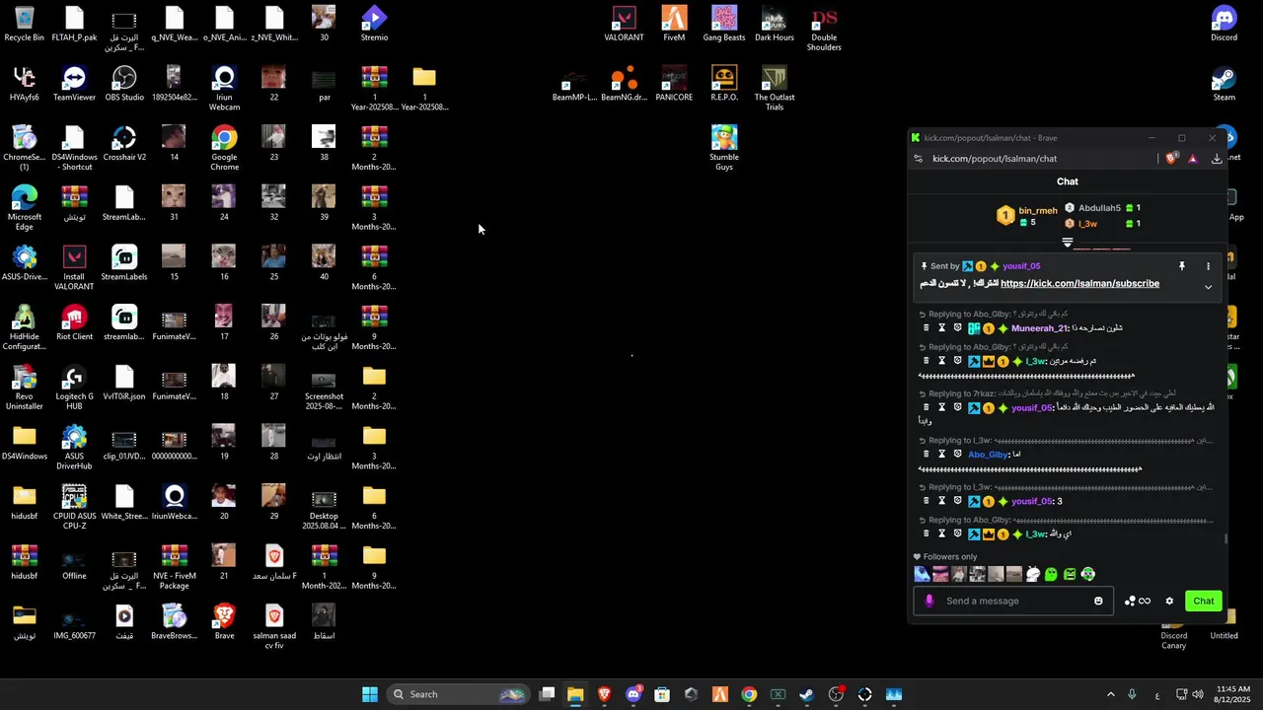Open the channel points icon beside settings
1263x710 pixels.
[1131, 602]
